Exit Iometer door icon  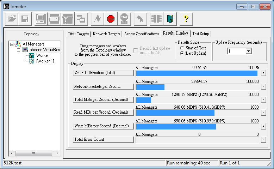pyautogui.click(x=170, y=19)
